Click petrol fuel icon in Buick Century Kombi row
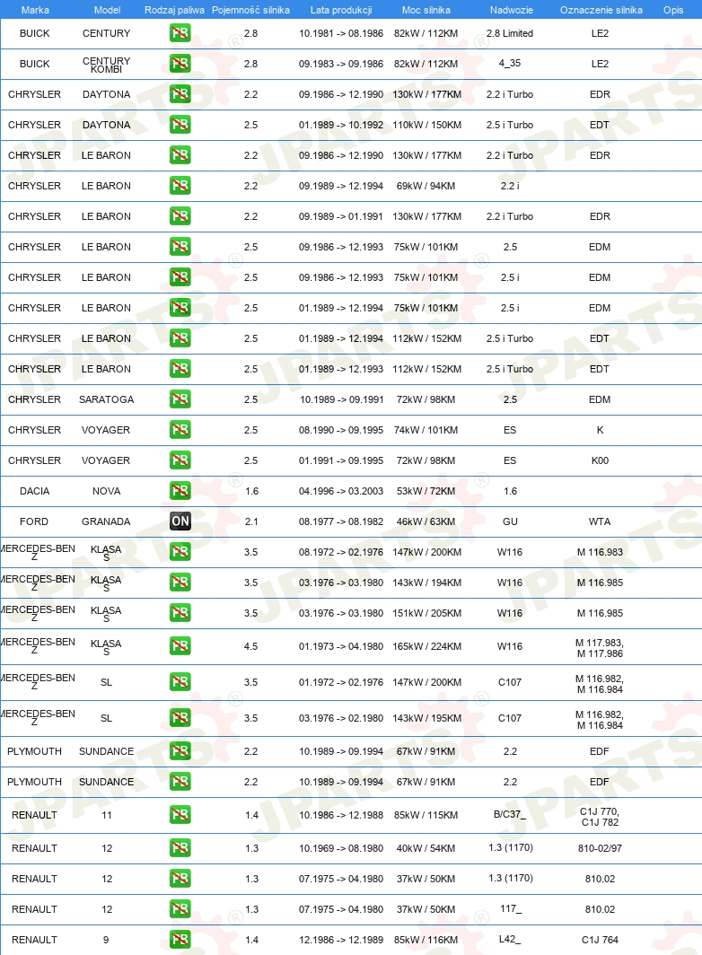Screen dimensions: 702x955 (x=180, y=64)
